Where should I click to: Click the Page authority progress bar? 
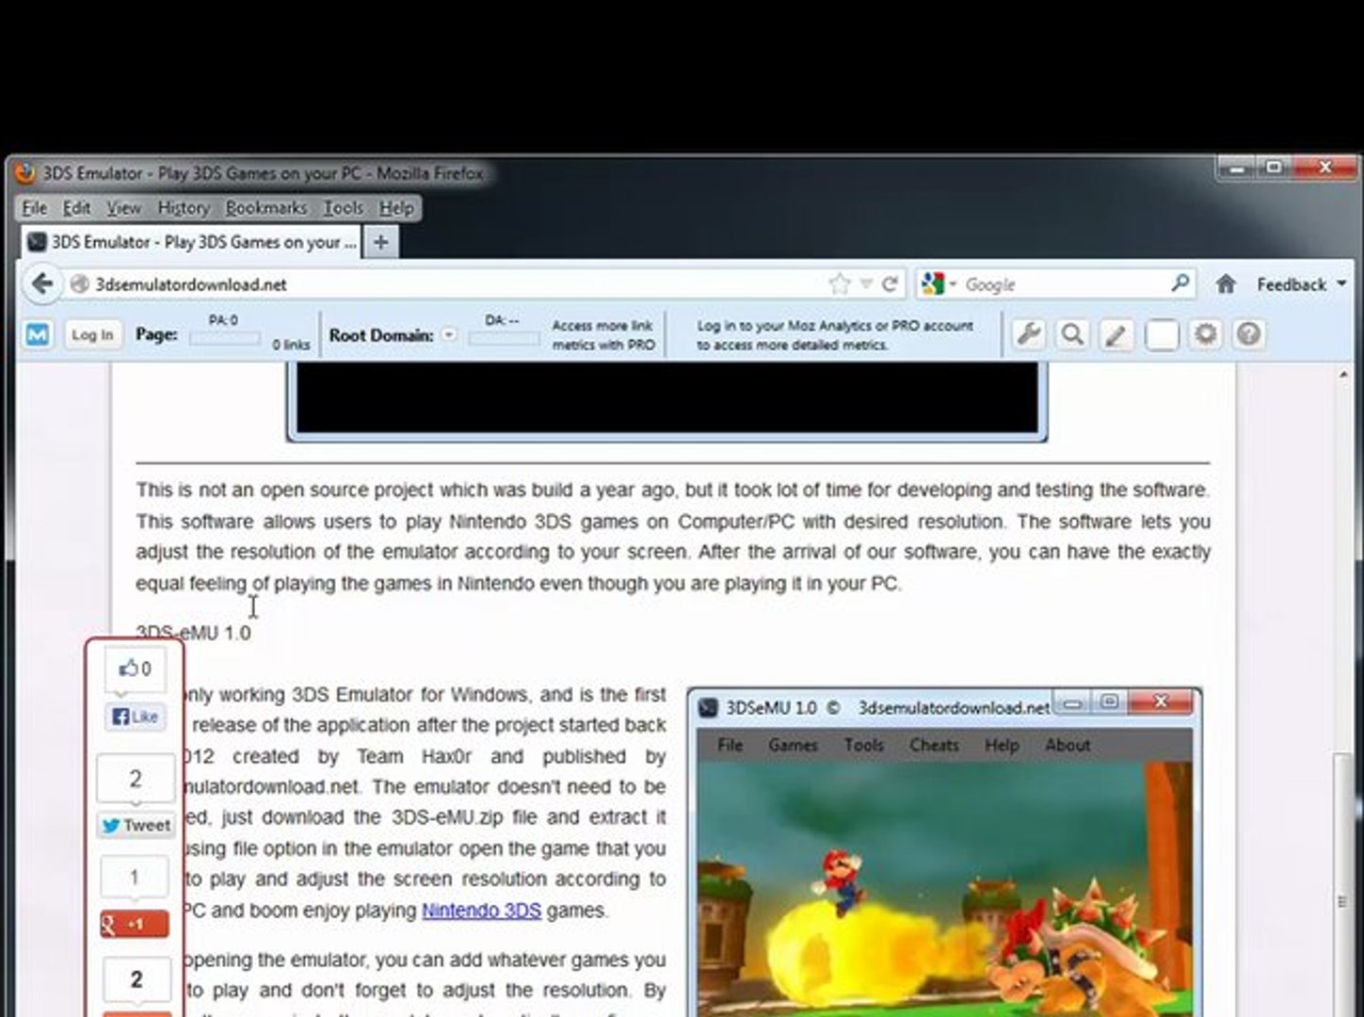(x=225, y=339)
